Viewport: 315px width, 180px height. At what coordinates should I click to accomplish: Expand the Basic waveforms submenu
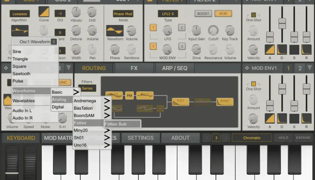click(66, 92)
